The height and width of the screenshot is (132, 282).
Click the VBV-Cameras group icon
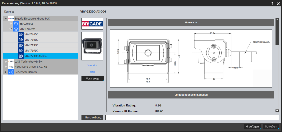pyautogui.click(x=16, y=29)
